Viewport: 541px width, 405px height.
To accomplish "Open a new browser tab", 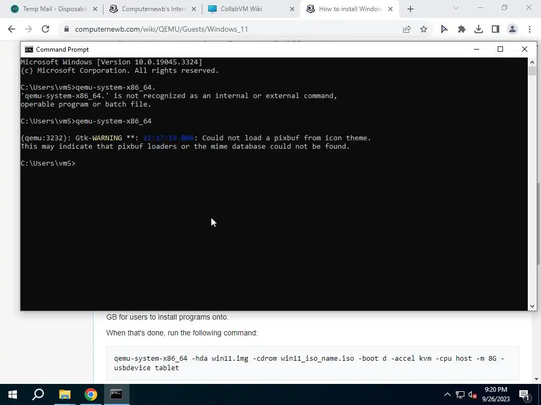I will coord(410,9).
